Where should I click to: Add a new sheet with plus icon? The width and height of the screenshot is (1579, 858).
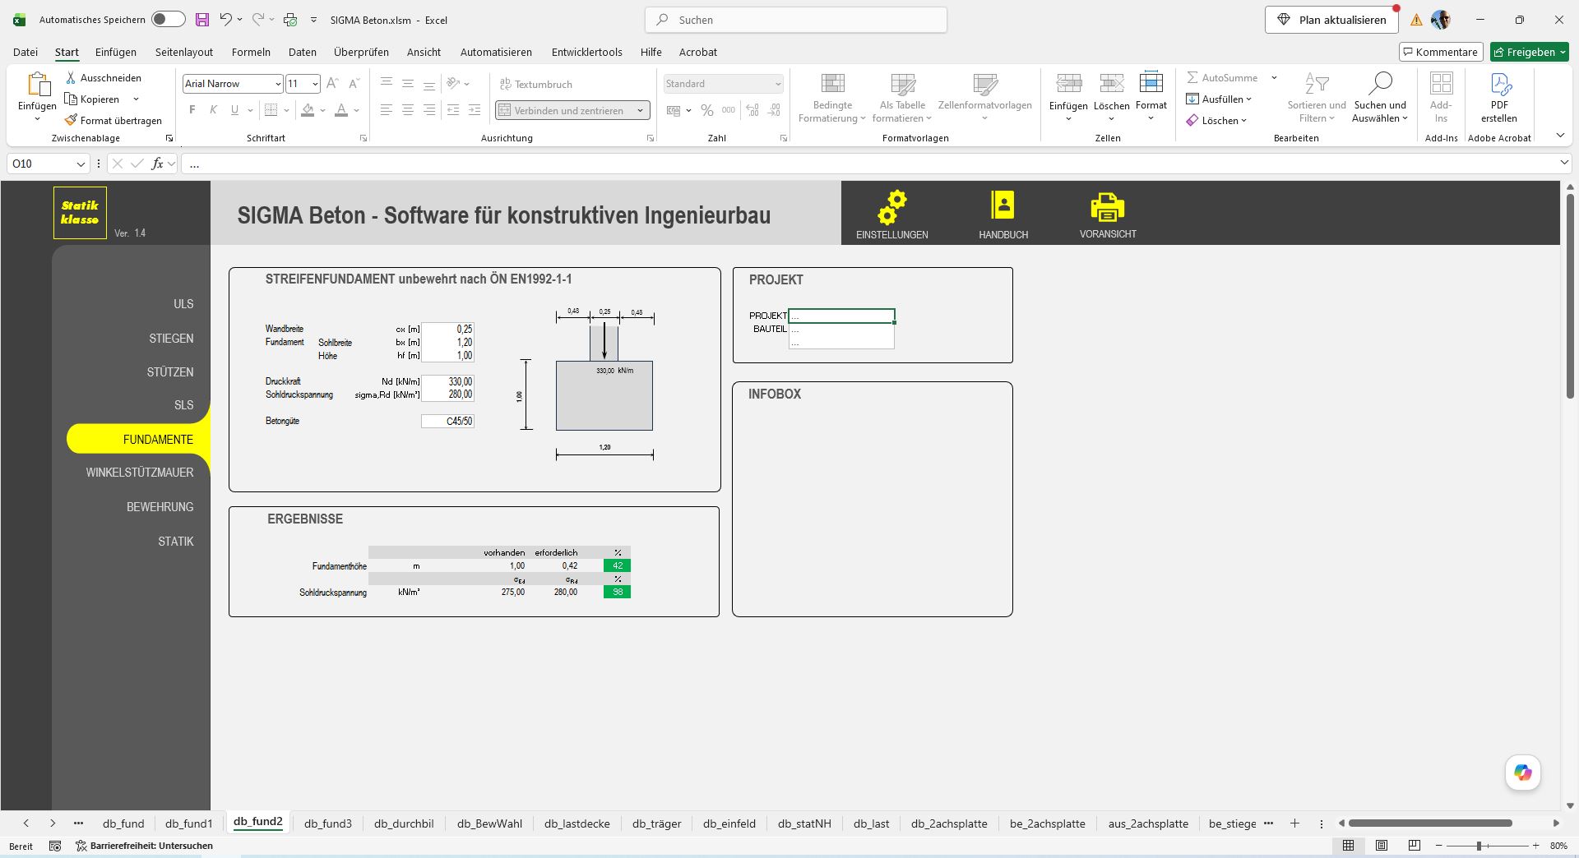pos(1294,823)
